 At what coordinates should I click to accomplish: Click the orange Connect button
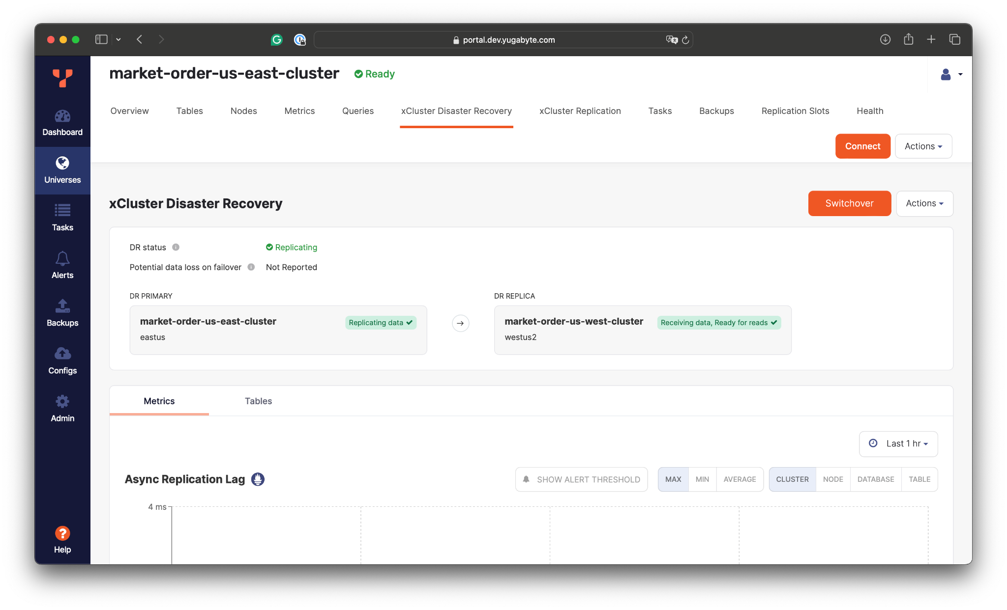[x=862, y=146]
